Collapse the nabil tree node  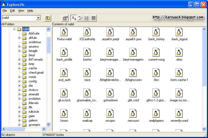point(14,29)
